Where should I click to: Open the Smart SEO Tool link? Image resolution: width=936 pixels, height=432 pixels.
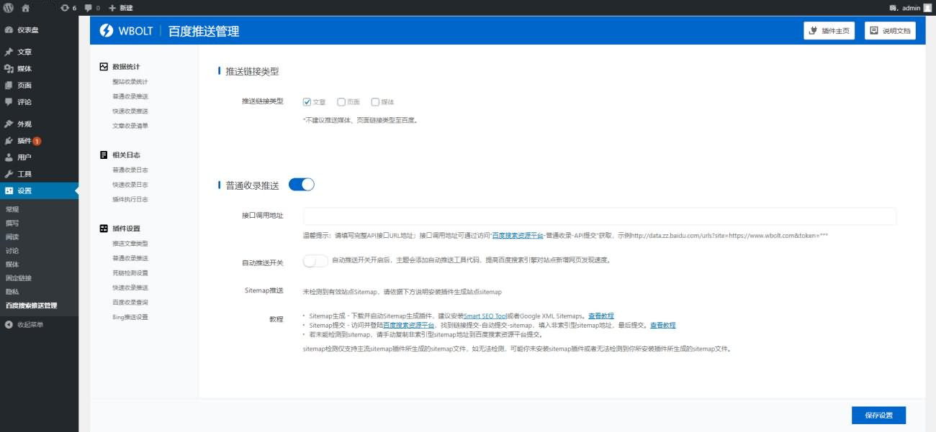coord(486,316)
